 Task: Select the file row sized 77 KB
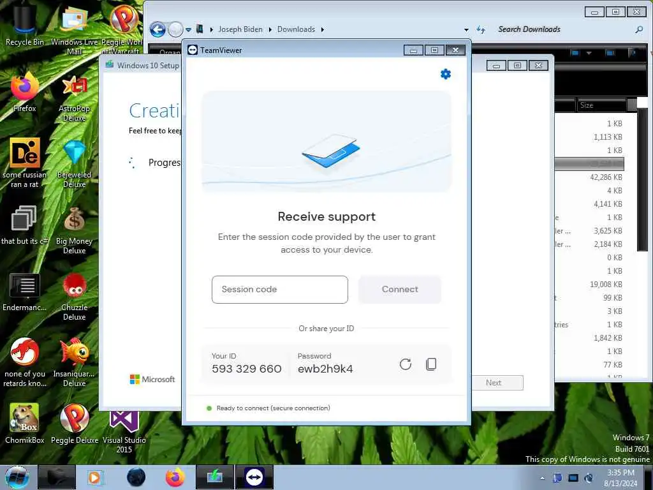(589, 364)
